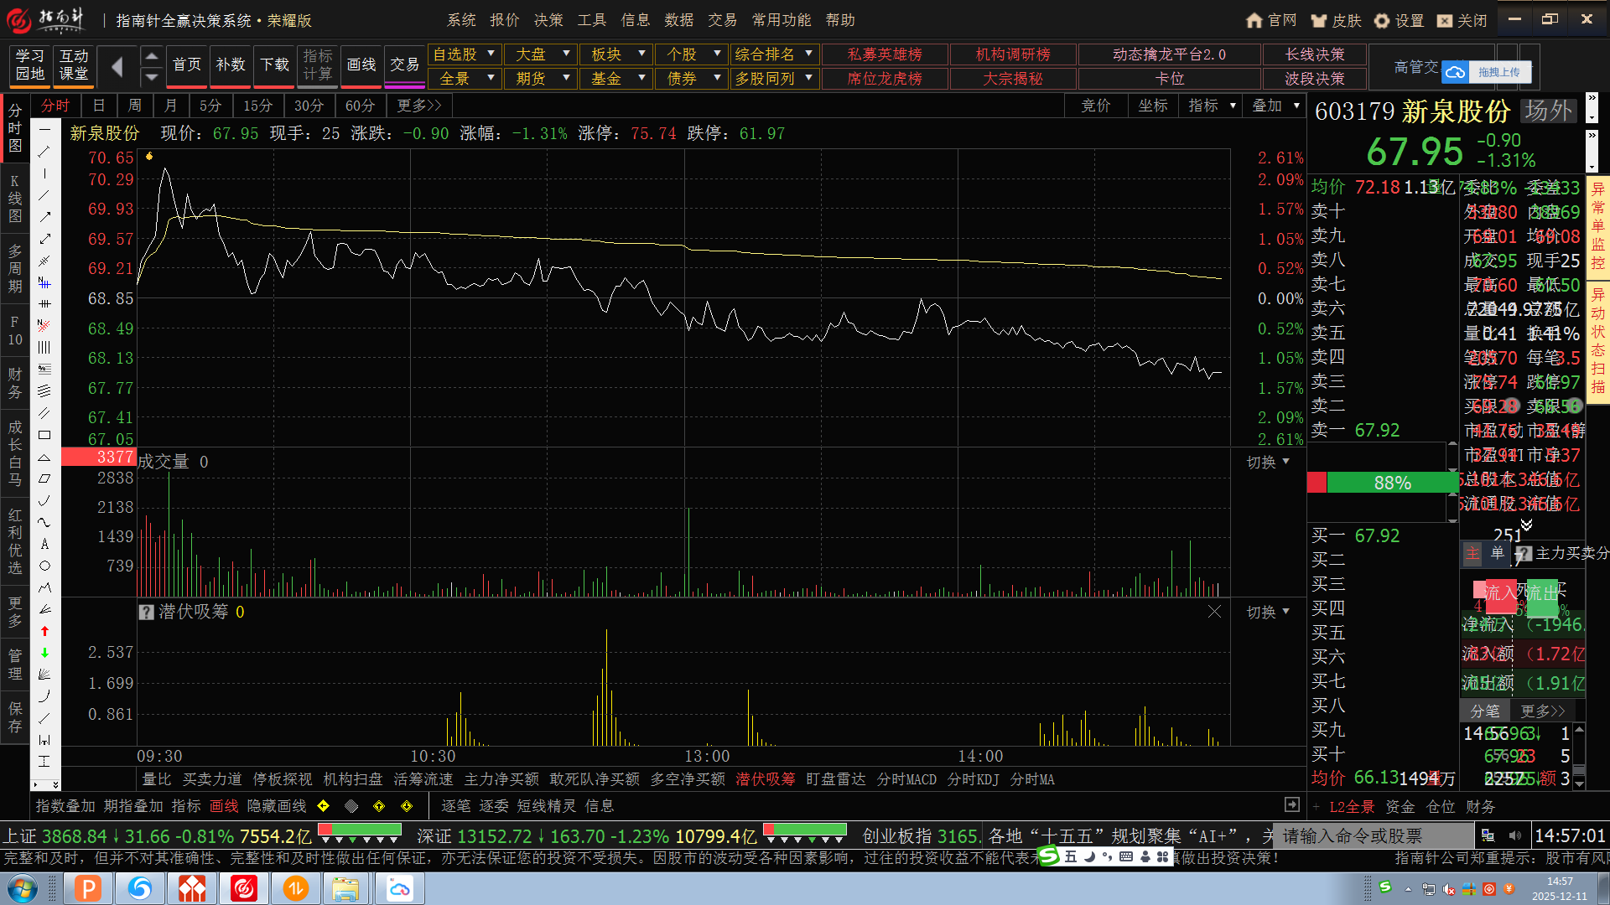Click the 官网 home icon
Screen dimensions: 1610x905
point(1254,20)
